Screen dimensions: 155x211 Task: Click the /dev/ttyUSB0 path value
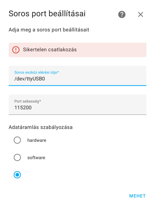click(30, 79)
